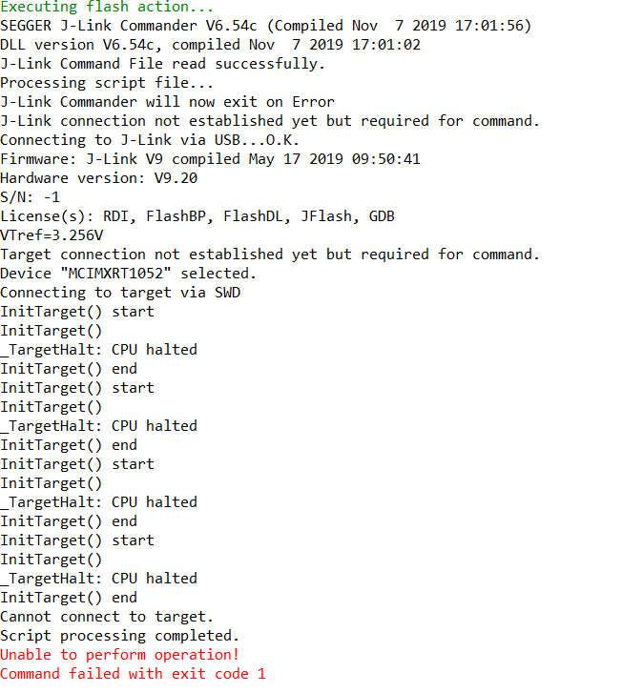Click the Device "MCIMXRT1052" selected line
Viewport: 643px width, 693px height.
point(129,274)
